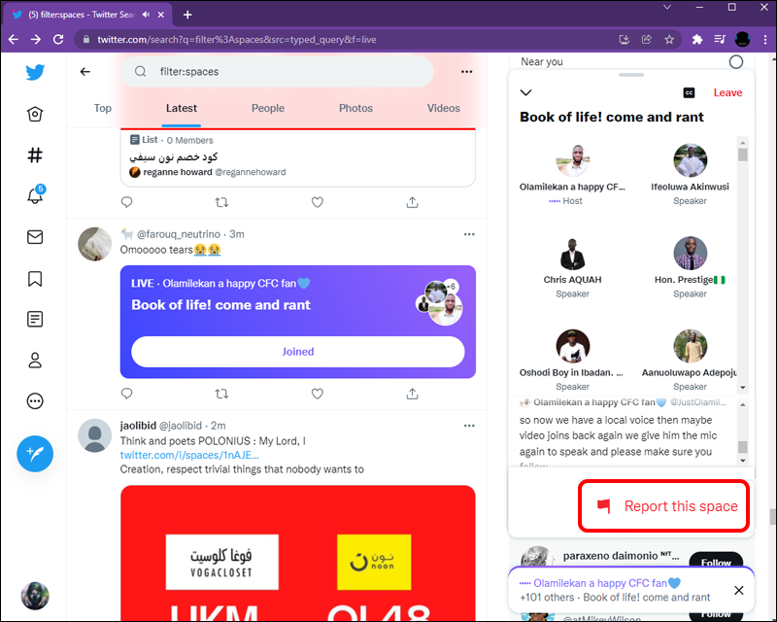Click the filter:spaces search field
This screenshot has height=622, width=777.
click(278, 72)
